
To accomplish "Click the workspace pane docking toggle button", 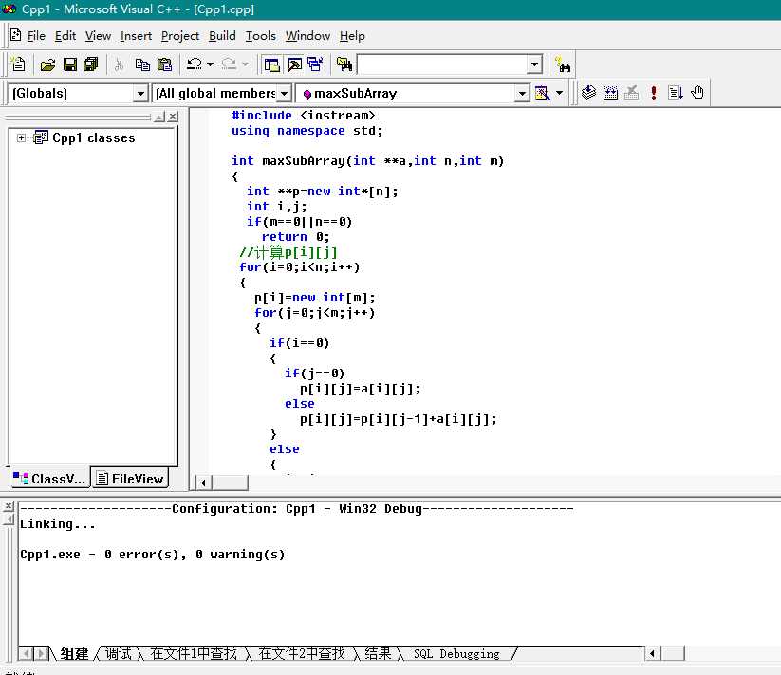I will click(159, 117).
